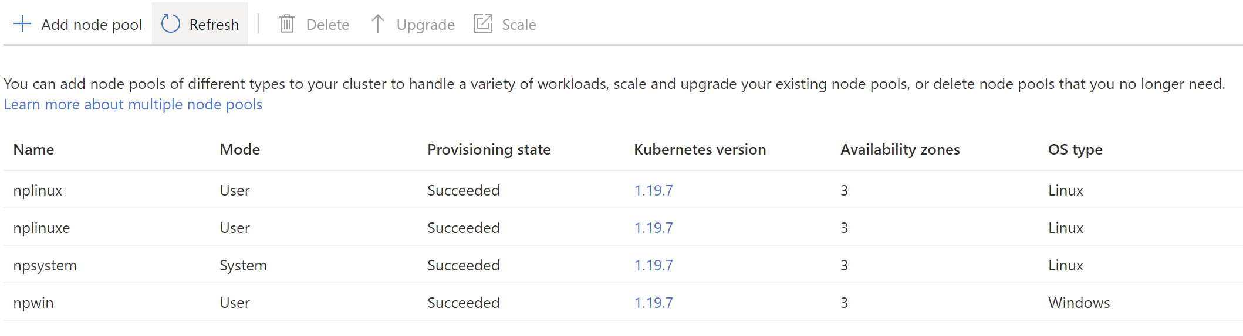Open Kubernetes version link for nplinuxe
This screenshot has height=336, width=1243.
tap(653, 228)
